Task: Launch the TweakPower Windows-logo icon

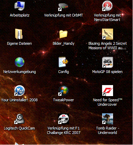Action: click(x=64, y=91)
